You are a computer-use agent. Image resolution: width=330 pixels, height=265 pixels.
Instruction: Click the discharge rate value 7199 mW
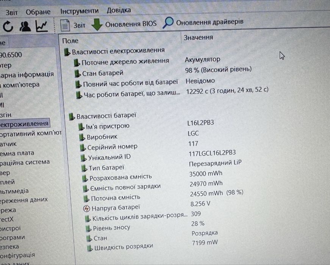pos(205,243)
